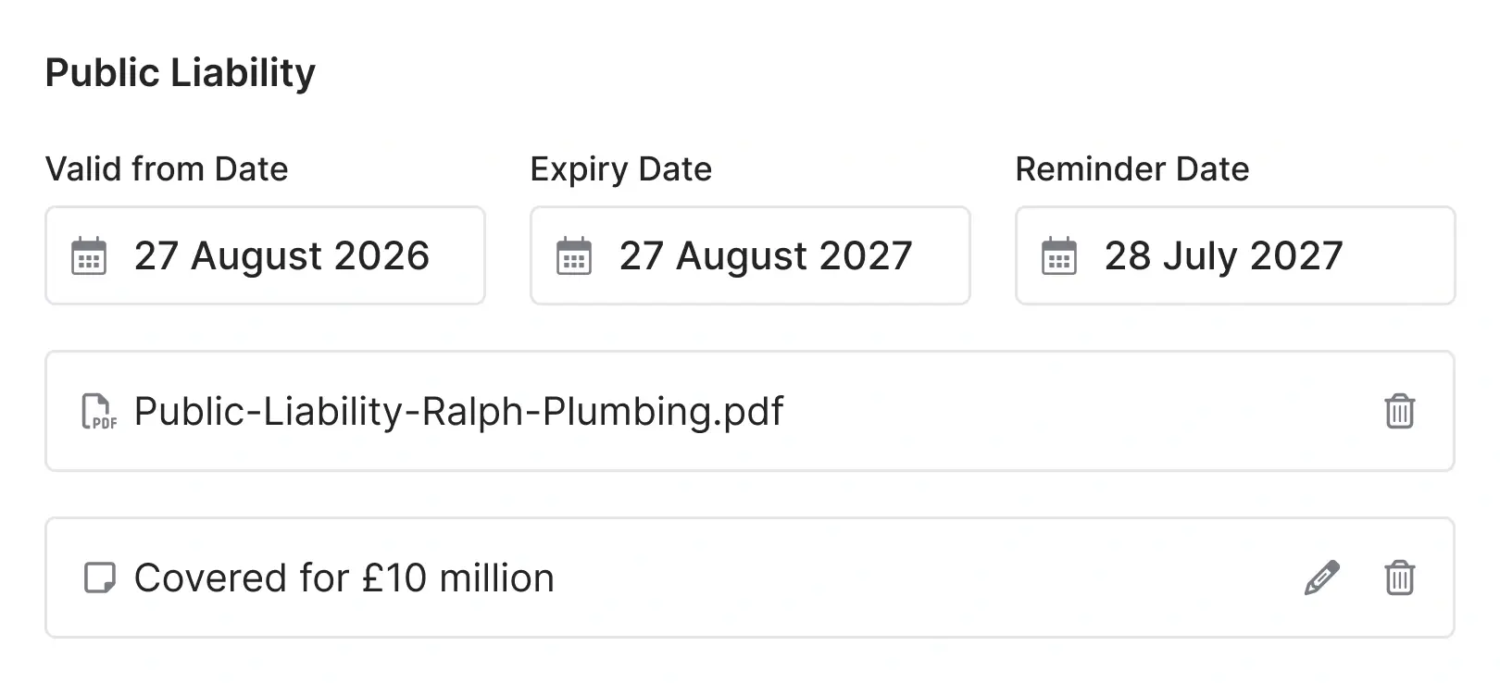The height and width of the screenshot is (683, 1500).
Task: Click the Valid from Date label
Action: [167, 169]
